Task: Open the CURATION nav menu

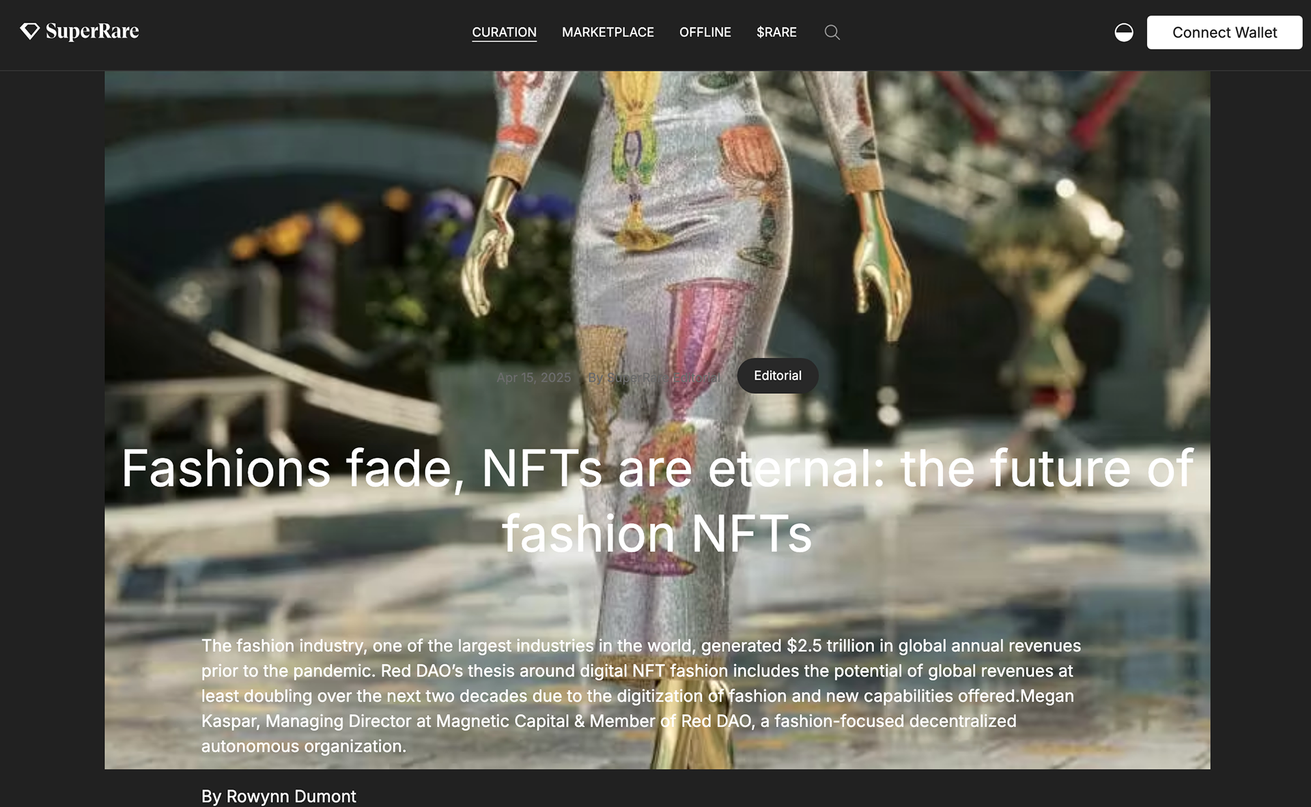Action: coord(504,32)
